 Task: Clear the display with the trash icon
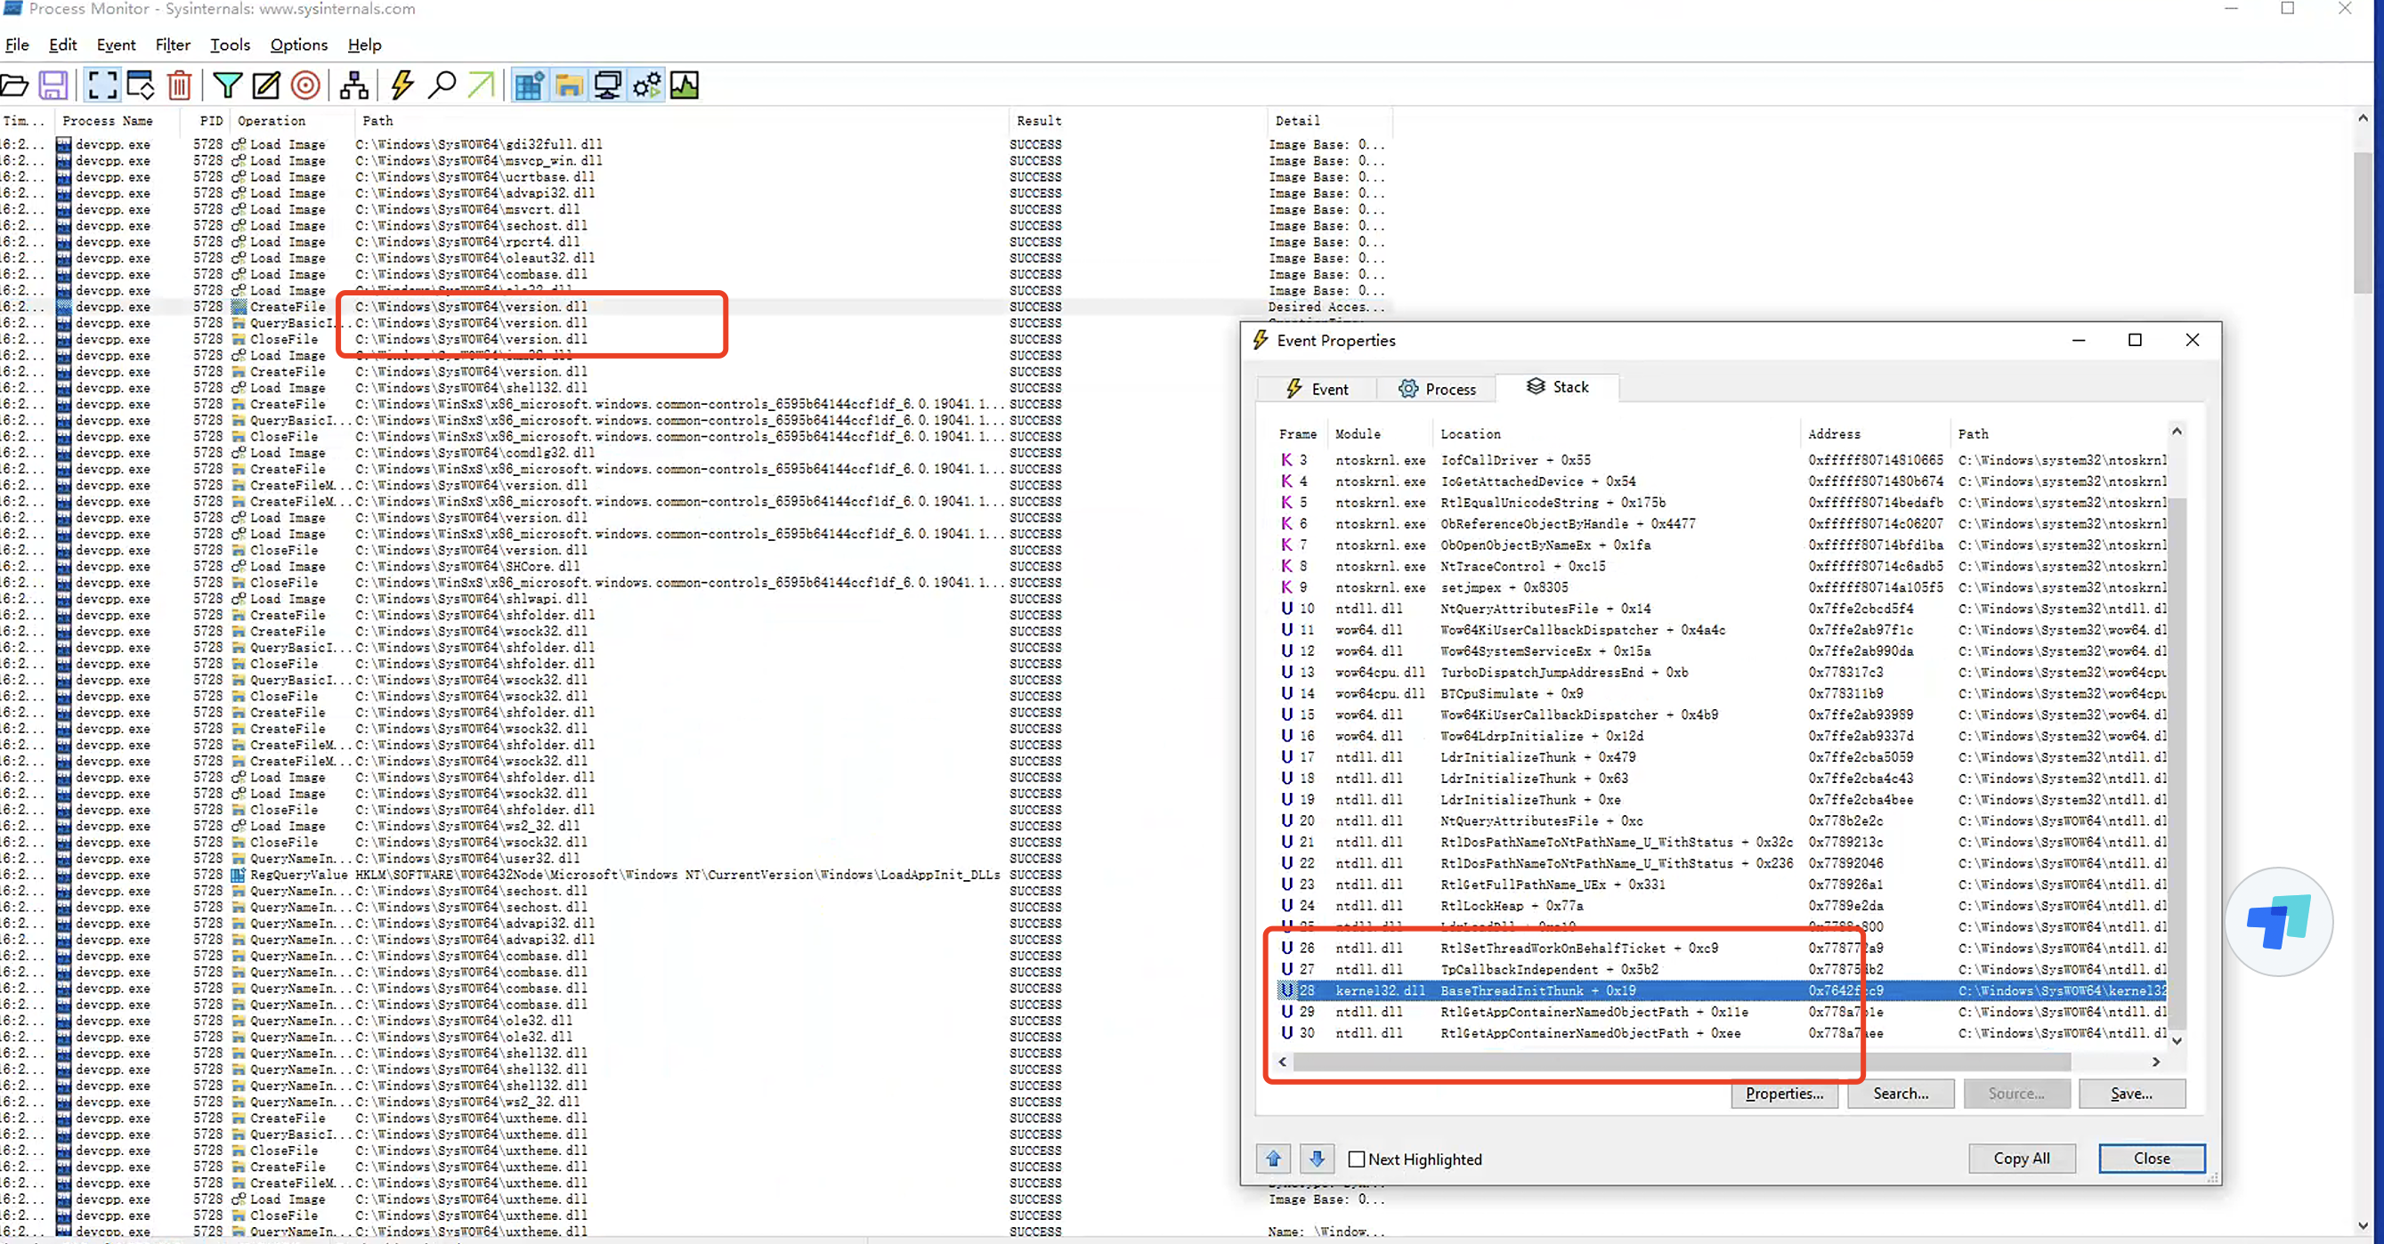pos(180,85)
